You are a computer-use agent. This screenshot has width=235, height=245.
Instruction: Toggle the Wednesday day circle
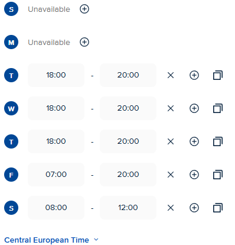11,108
